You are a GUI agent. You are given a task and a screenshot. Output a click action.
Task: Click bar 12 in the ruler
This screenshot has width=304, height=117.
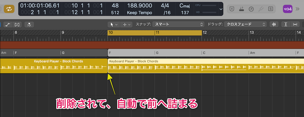pos(205,33)
